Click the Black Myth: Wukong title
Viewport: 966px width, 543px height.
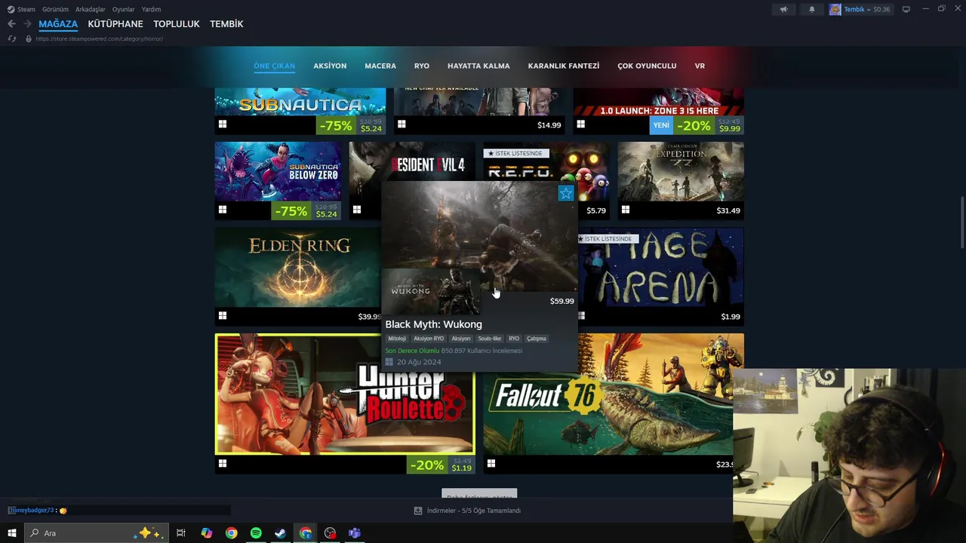(x=434, y=324)
